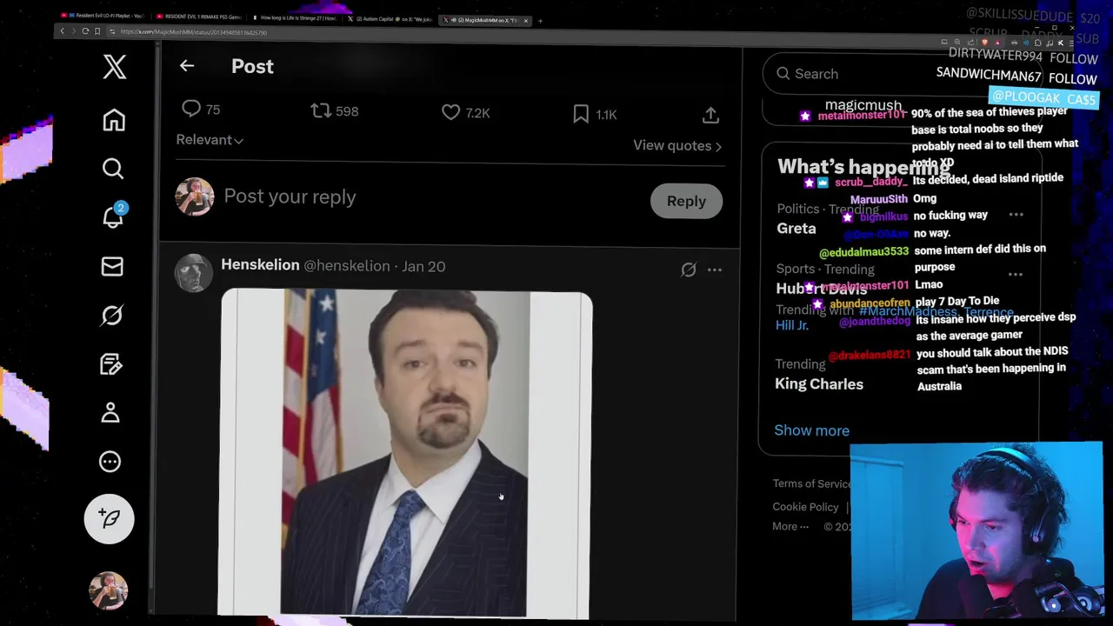This screenshot has width=1113, height=626.
Task: Go back using the Post arrow
Action: (187, 66)
